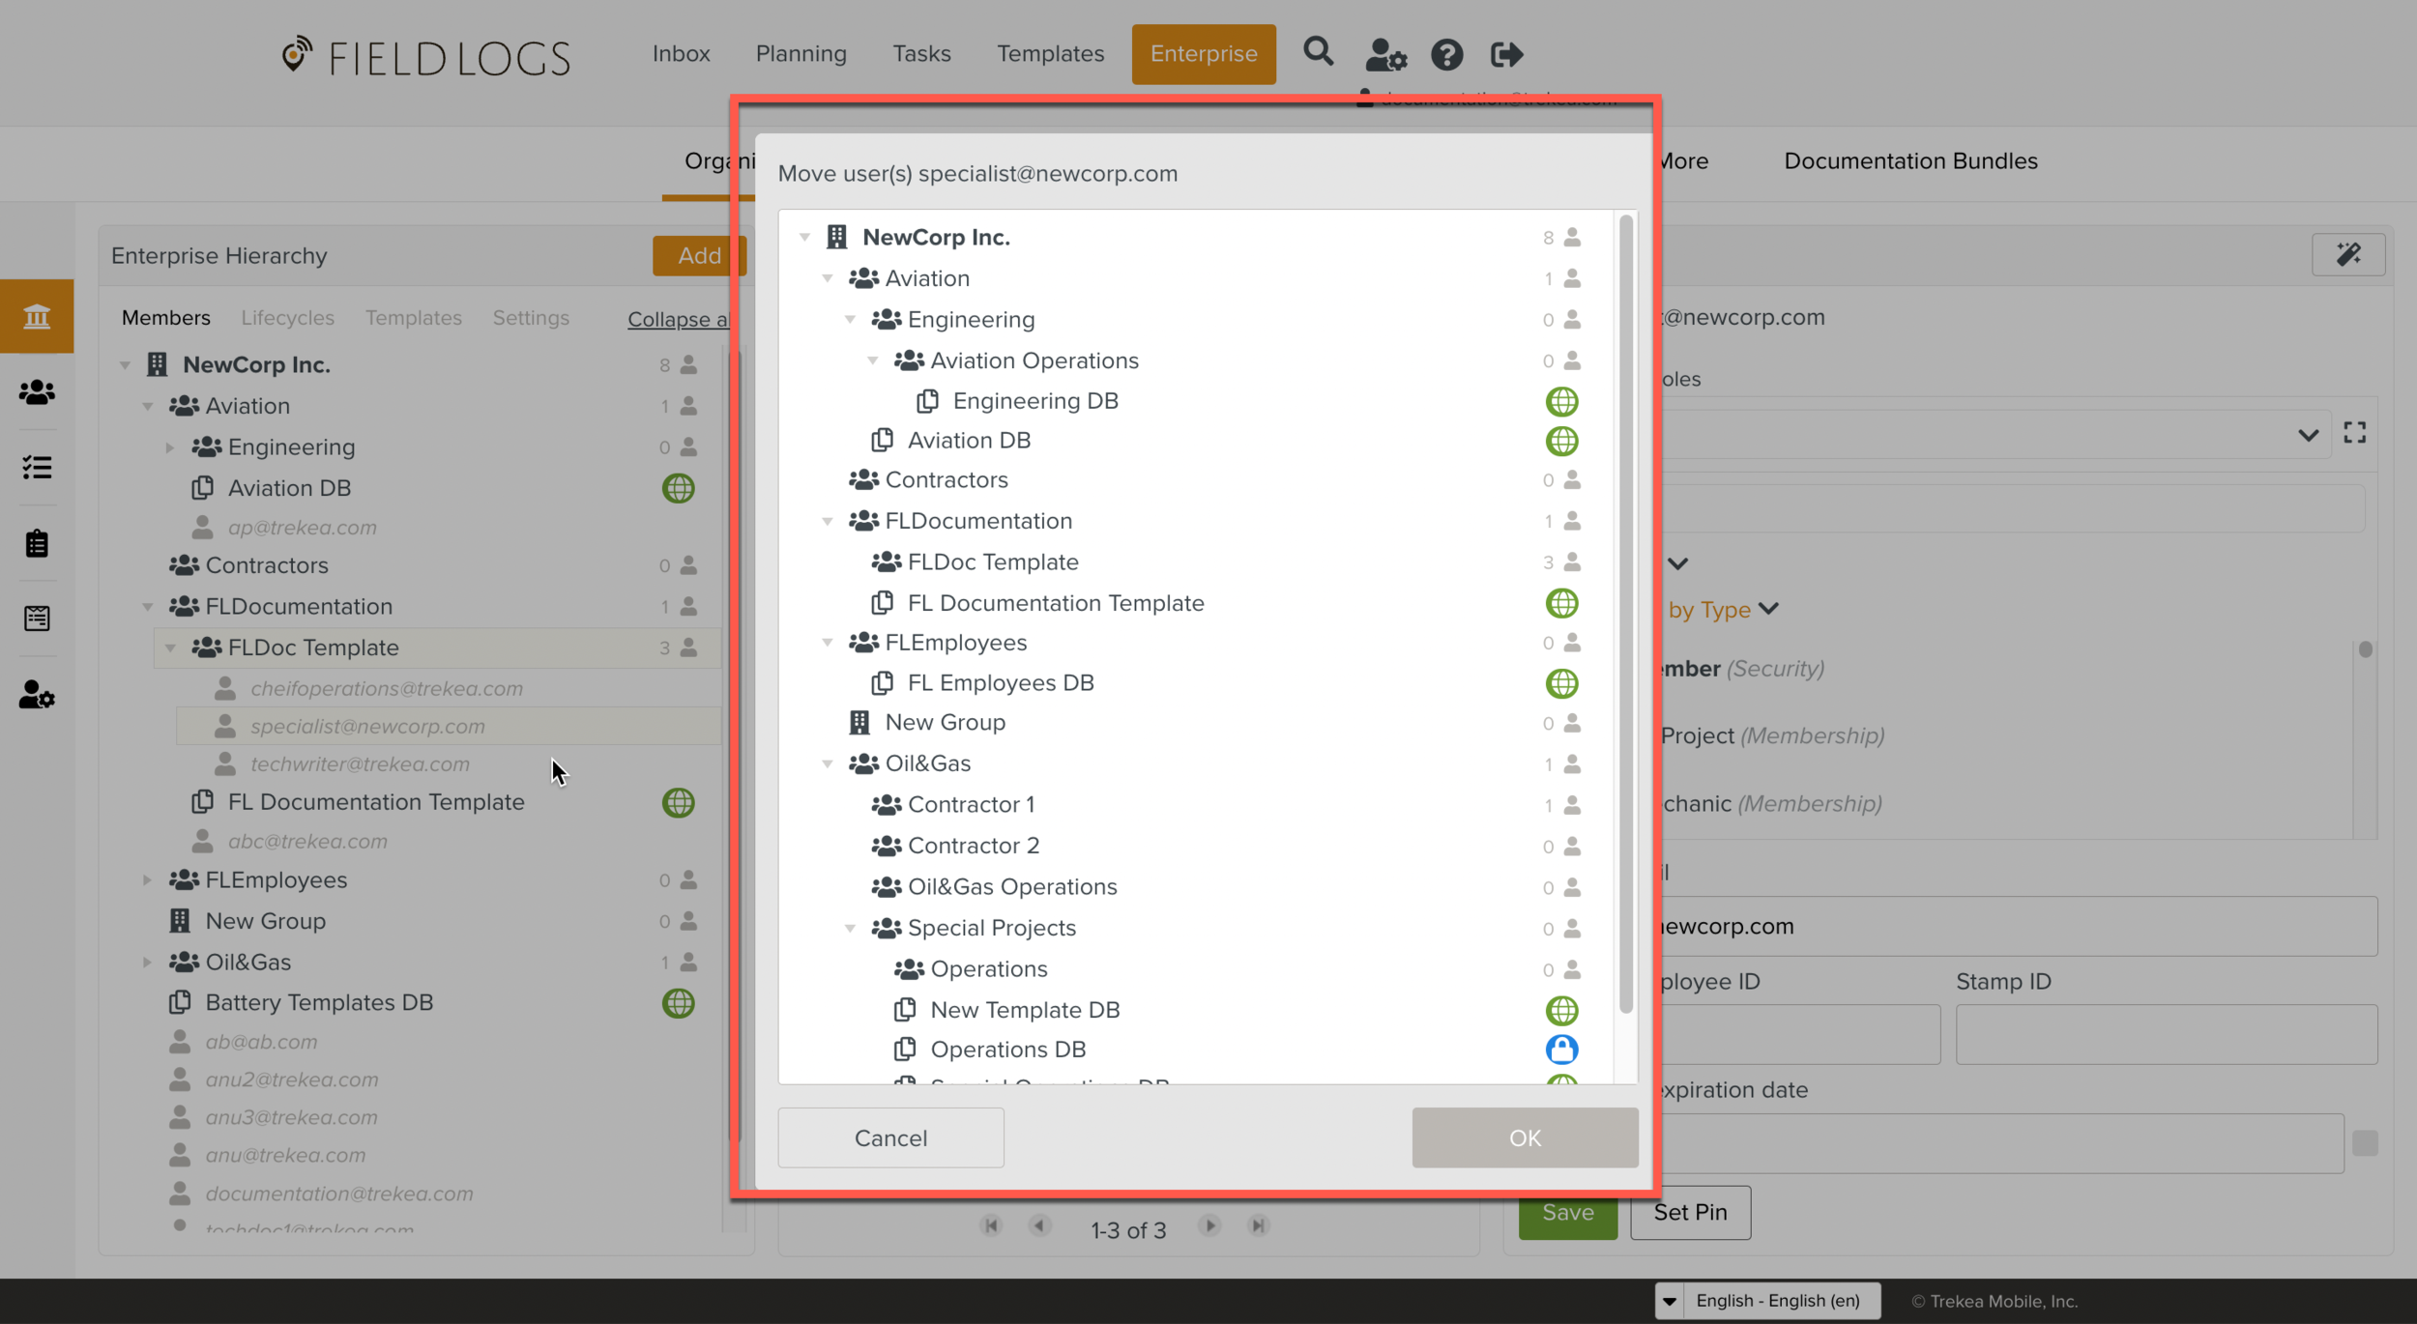This screenshot has height=1324, width=2417.
Task: Click the help question mark icon
Action: (x=1446, y=54)
